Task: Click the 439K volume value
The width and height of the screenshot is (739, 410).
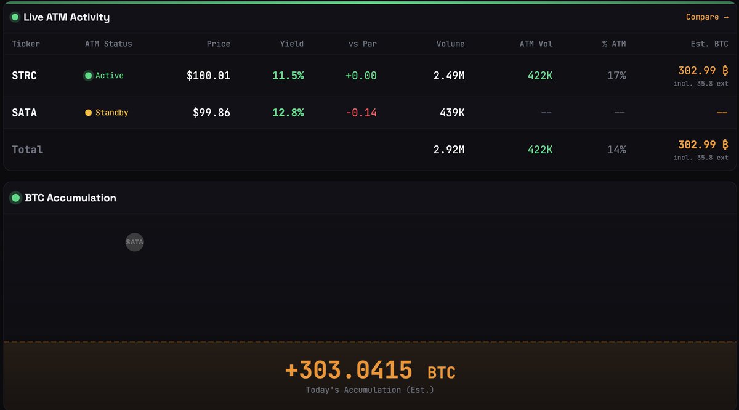Action: [x=452, y=113]
